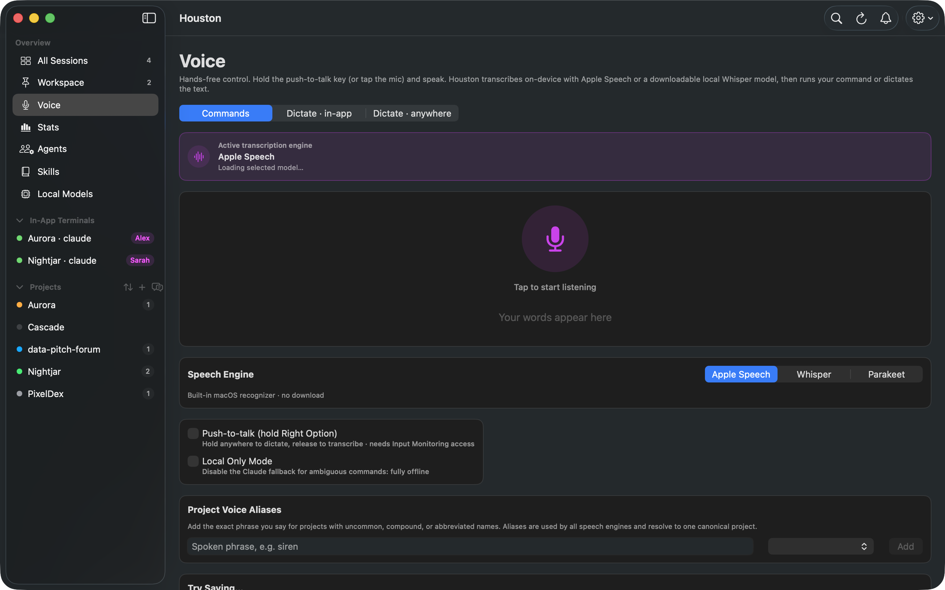Click 'Built-in macOS recognizer · no download' text
Viewport: 945px width, 590px height.
pyautogui.click(x=255, y=395)
